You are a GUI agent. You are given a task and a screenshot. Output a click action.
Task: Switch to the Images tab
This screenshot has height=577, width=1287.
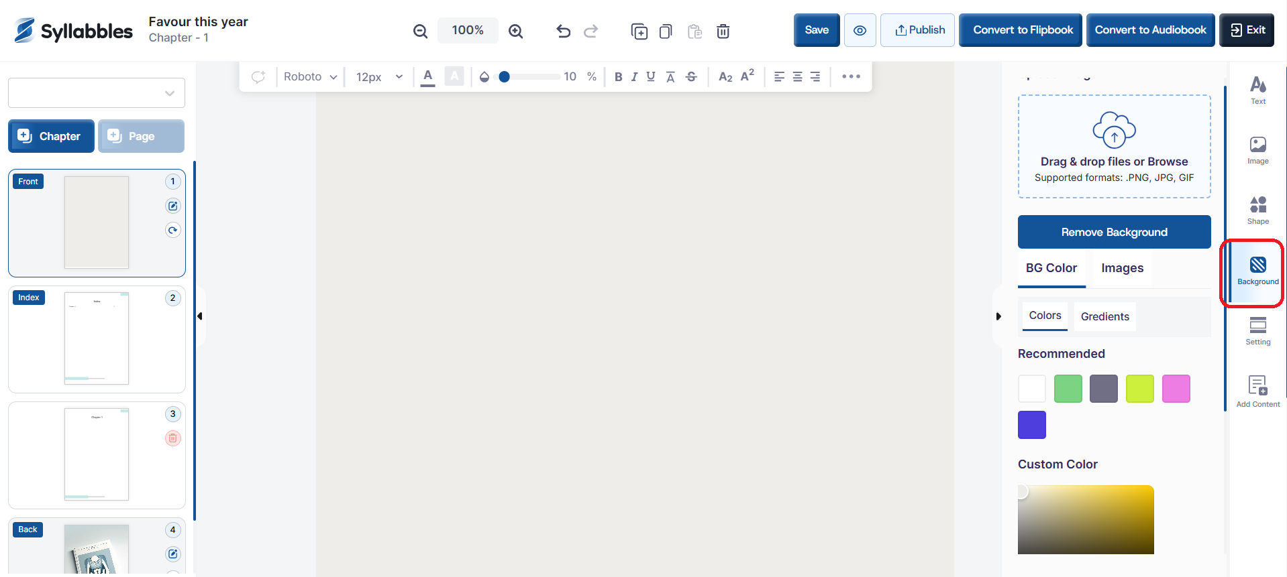1122,268
